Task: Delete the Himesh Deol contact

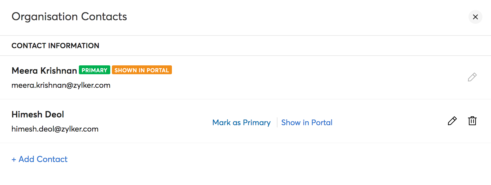Action: pyautogui.click(x=472, y=121)
